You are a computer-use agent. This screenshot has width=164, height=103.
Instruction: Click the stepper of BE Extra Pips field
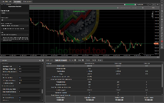pyautogui.click(x=40, y=72)
